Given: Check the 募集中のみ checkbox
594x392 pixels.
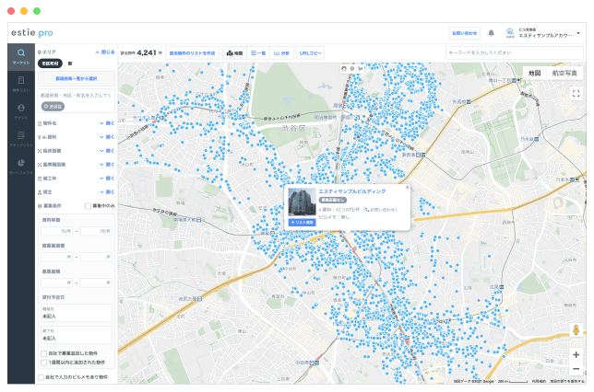Looking at the screenshot, I should (x=89, y=205).
